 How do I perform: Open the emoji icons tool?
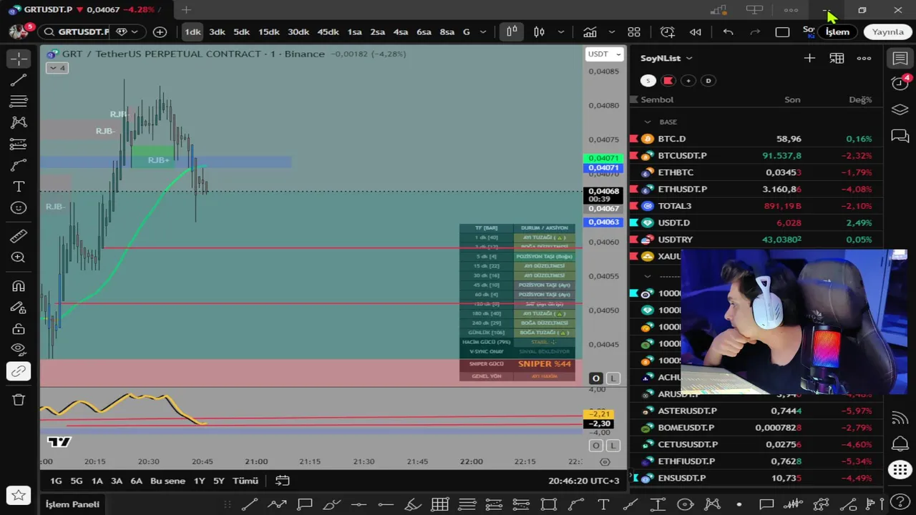click(19, 208)
